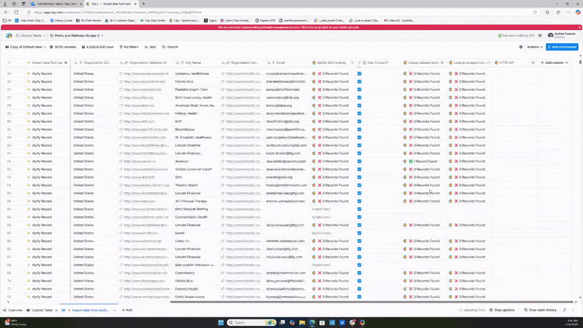Open the Search tool in the table toolbar

170,47
